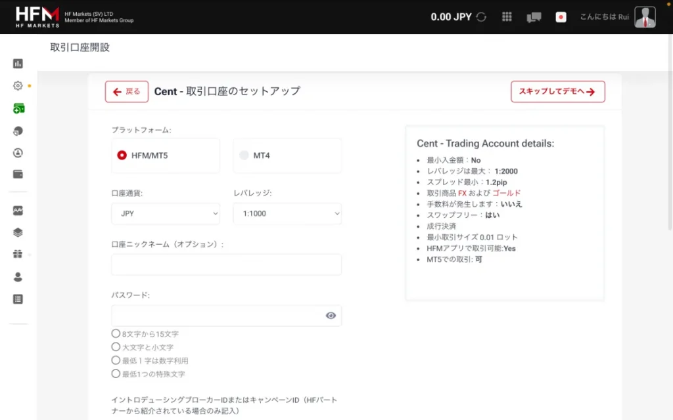
Task: Click the レバレッジは最大 1:2000 line
Action: (x=472, y=171)
